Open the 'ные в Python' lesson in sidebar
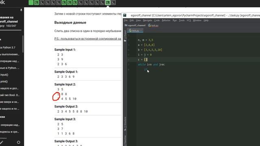The width and height of the screenshot is (260, 146). point(10,68)
